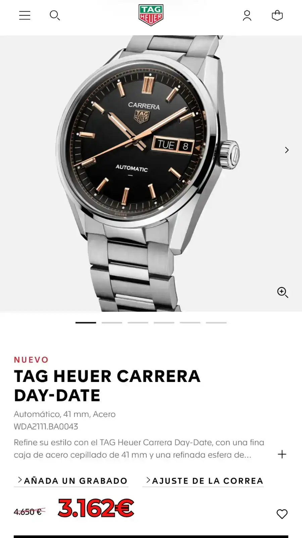The width and height of the screenshot is (302, 538).
Task: Click the truncated product description text
Action: pyautogui.click(x=139, y=449)
